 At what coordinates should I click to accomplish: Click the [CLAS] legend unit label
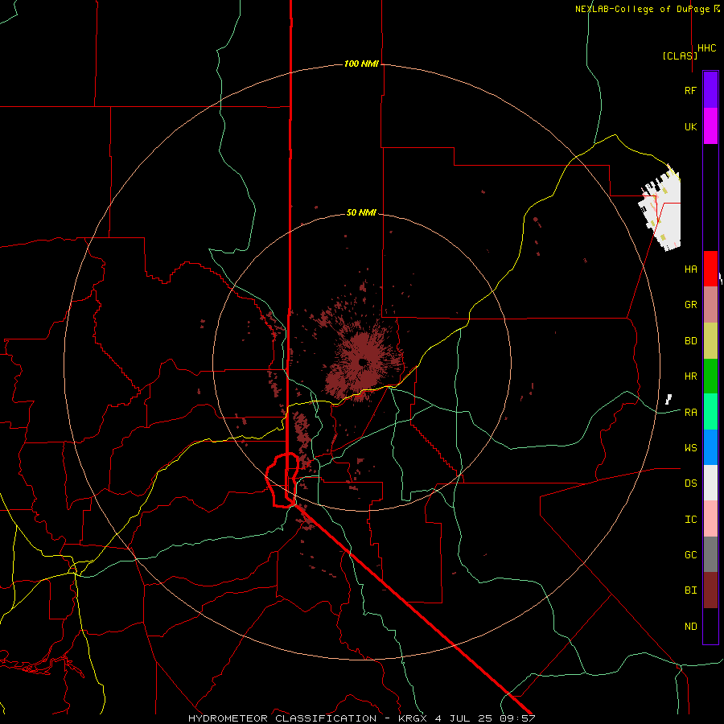[680, 56]
